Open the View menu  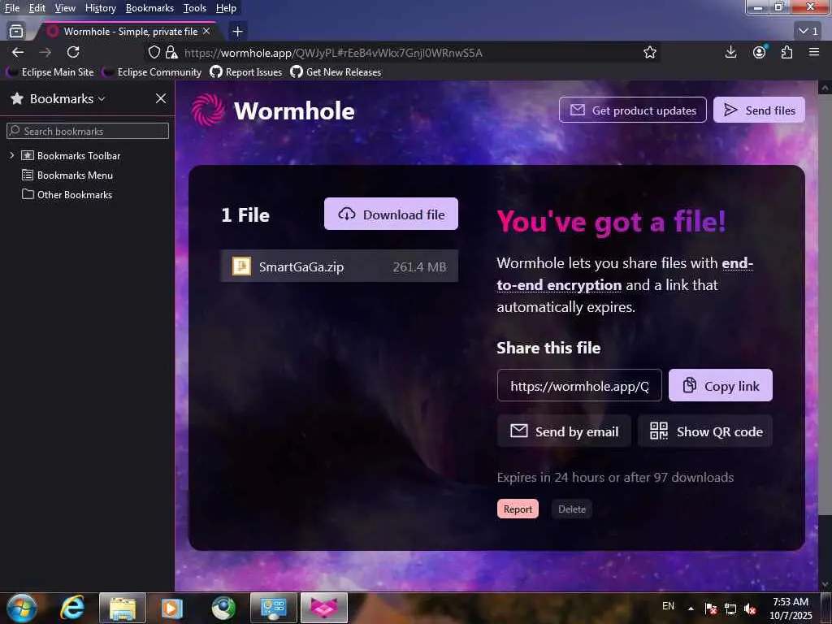(x=65, y=8)
